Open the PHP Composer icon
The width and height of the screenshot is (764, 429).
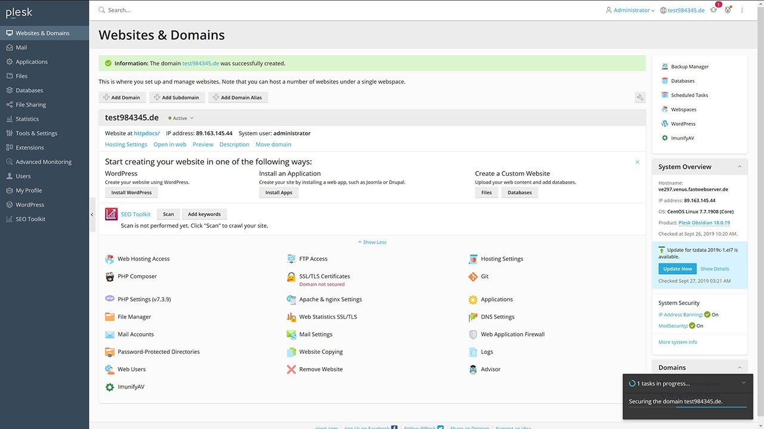point(110,276)
